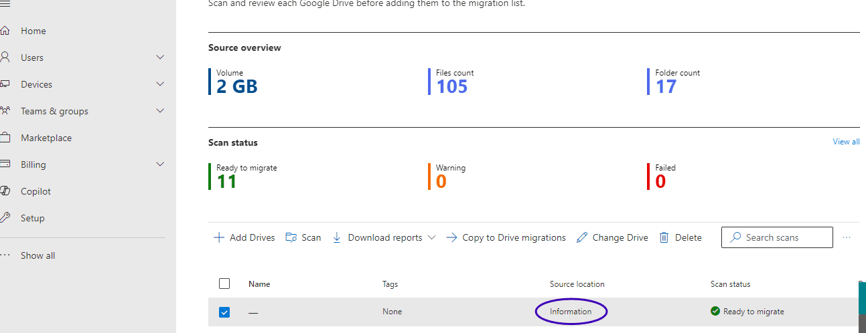Click Show all in navigation
The image size is (866, 333).
(x=38, y=255)
